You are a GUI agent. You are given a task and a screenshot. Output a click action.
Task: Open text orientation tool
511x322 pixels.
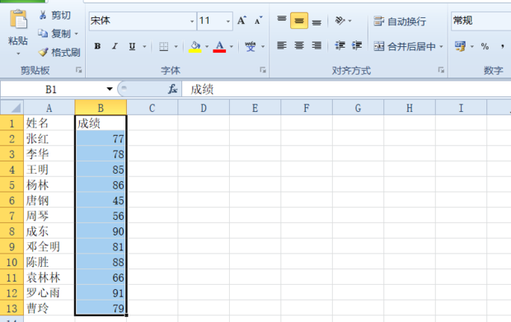(x=340, y=21)
